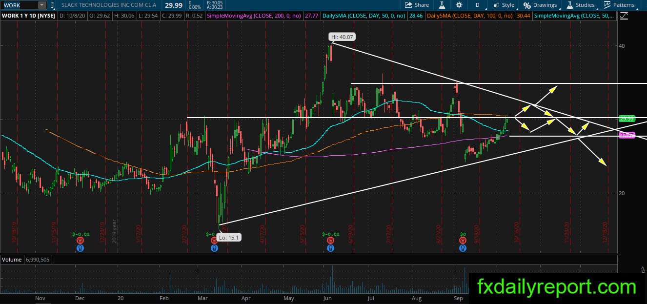Screen dimensions: 647x304
Task: Click the September conference call blue icon
Action: tap(463, 248)
